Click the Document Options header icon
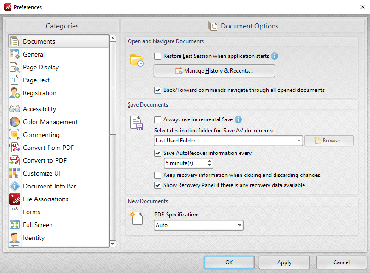370x273 pixels. pyautogui.click(x=213, y=26)
